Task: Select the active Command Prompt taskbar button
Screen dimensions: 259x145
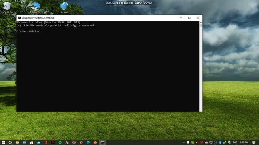Action: coord(102,143)
